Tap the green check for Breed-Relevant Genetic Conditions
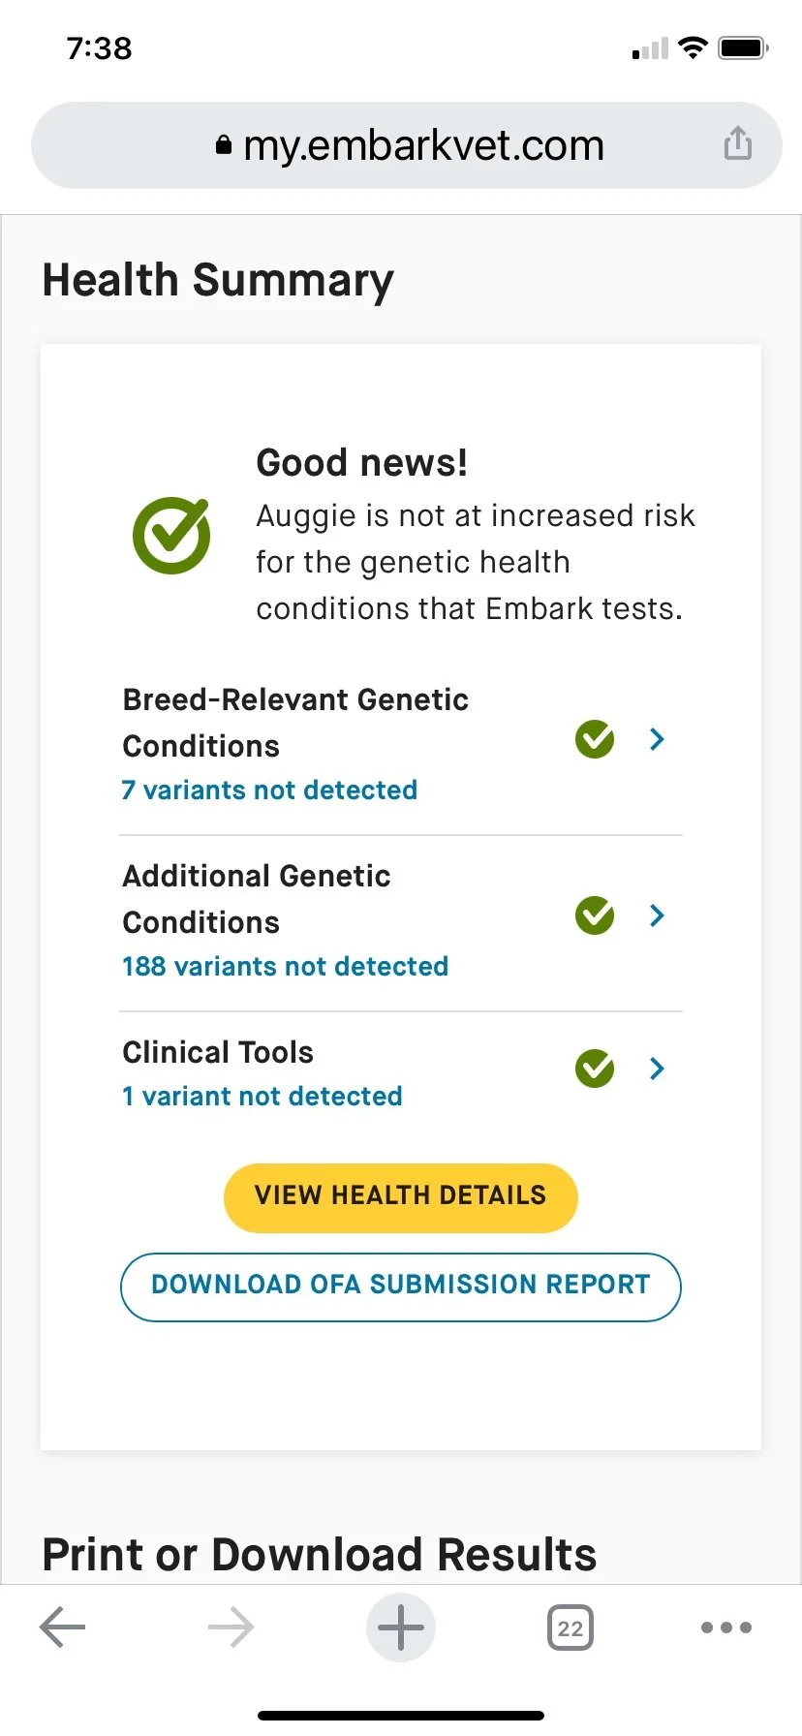The image size is (802, 1736). [x=595, y=739]
